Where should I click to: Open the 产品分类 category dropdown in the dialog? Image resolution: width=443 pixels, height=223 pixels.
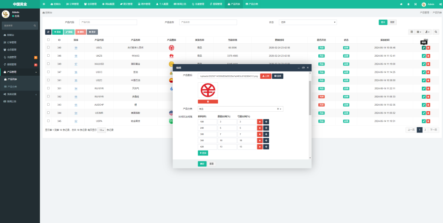tap(240, 109)
